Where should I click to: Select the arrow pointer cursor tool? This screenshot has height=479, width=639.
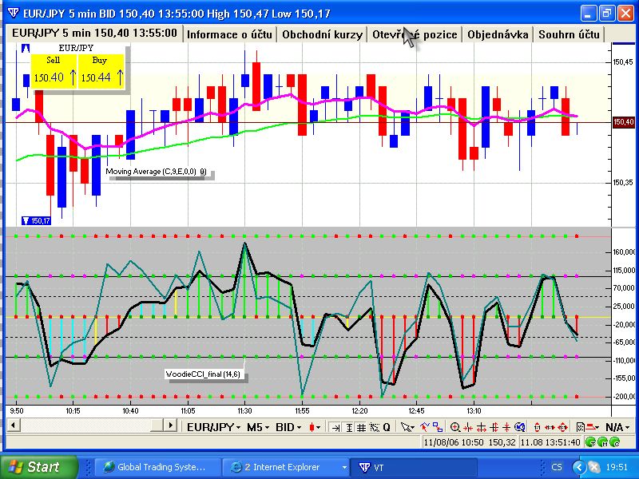pos(407,427)
